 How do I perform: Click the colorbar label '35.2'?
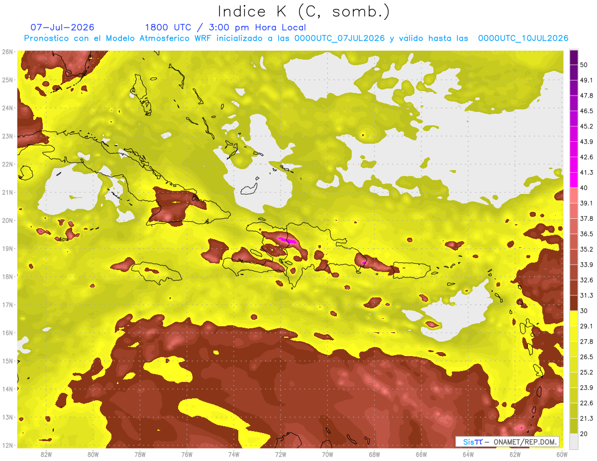[x=586, y=249]
